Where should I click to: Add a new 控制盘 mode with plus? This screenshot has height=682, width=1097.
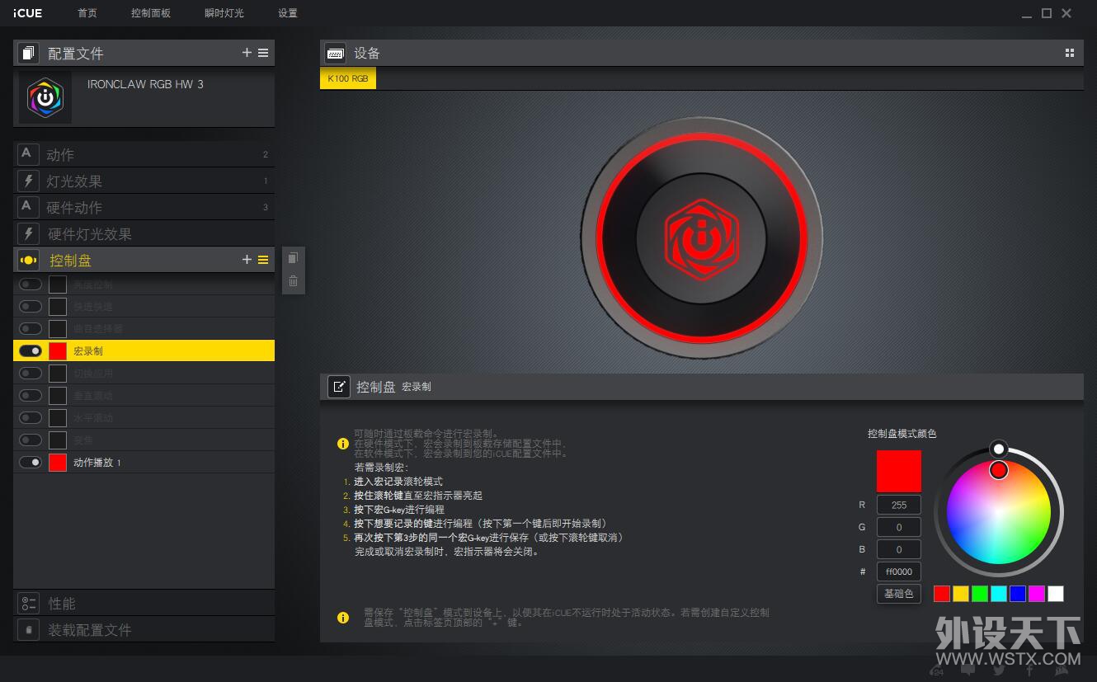(x=247, y=260)
